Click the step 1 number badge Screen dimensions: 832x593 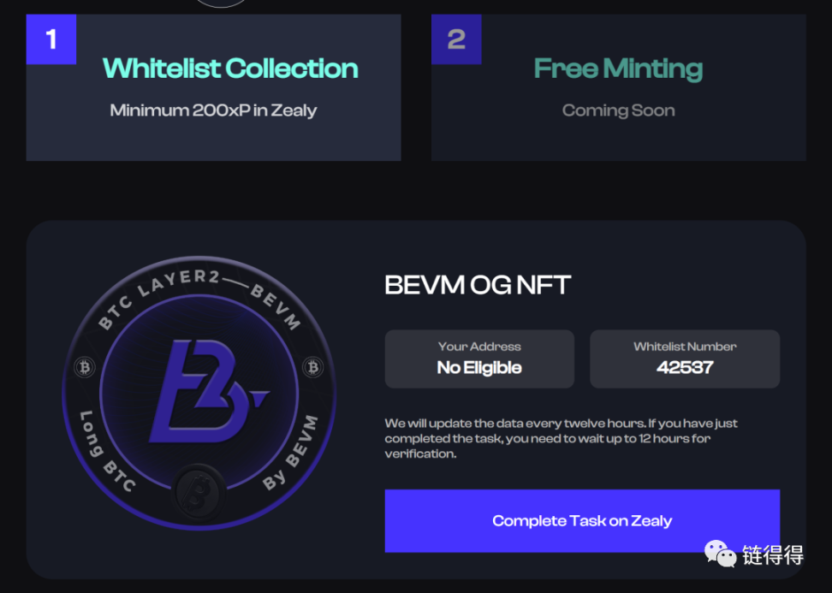coord(51,39)
